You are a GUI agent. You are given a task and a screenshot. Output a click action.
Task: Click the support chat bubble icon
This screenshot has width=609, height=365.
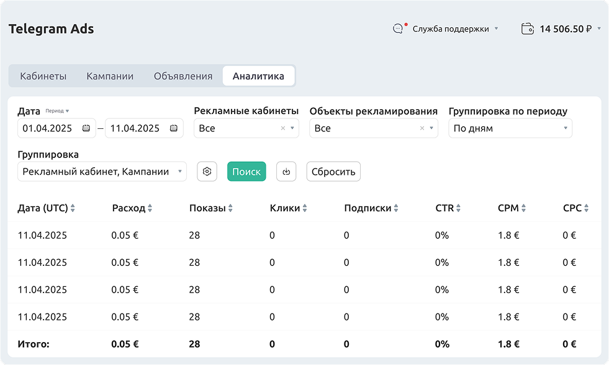[x=398, y=29]
